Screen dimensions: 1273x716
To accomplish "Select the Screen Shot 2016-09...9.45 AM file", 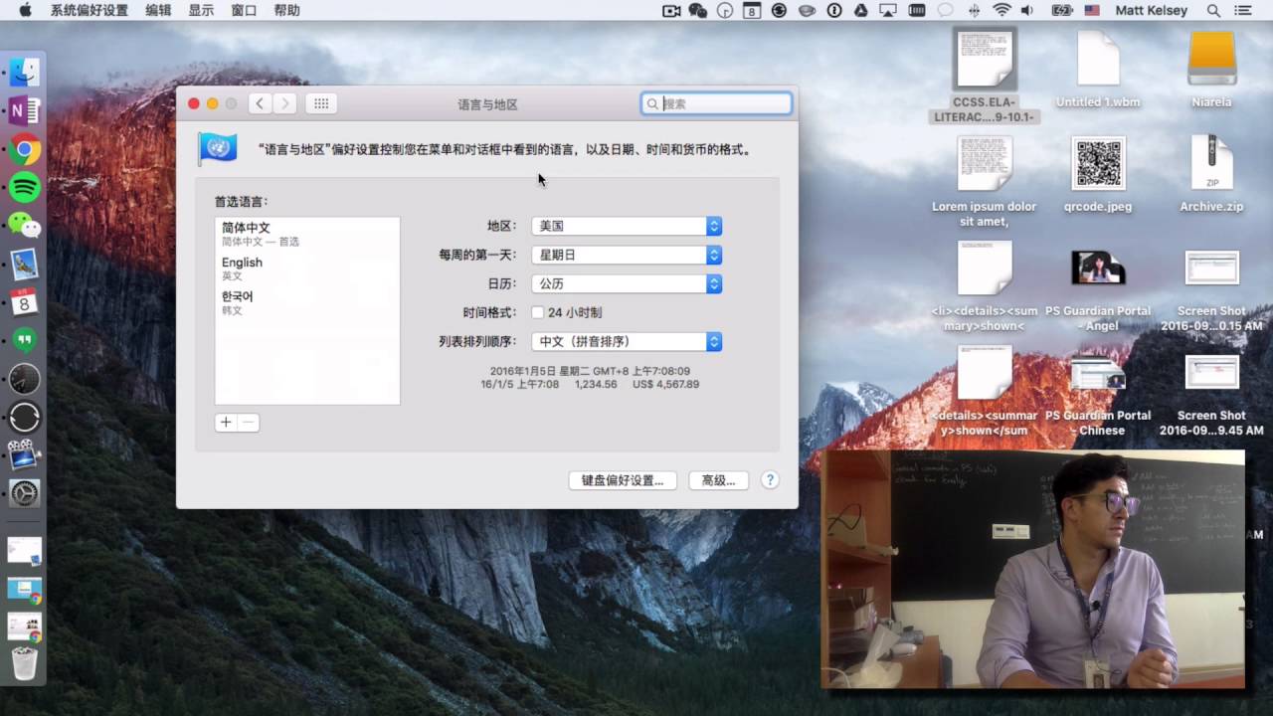I will [x=1211, y=395].
